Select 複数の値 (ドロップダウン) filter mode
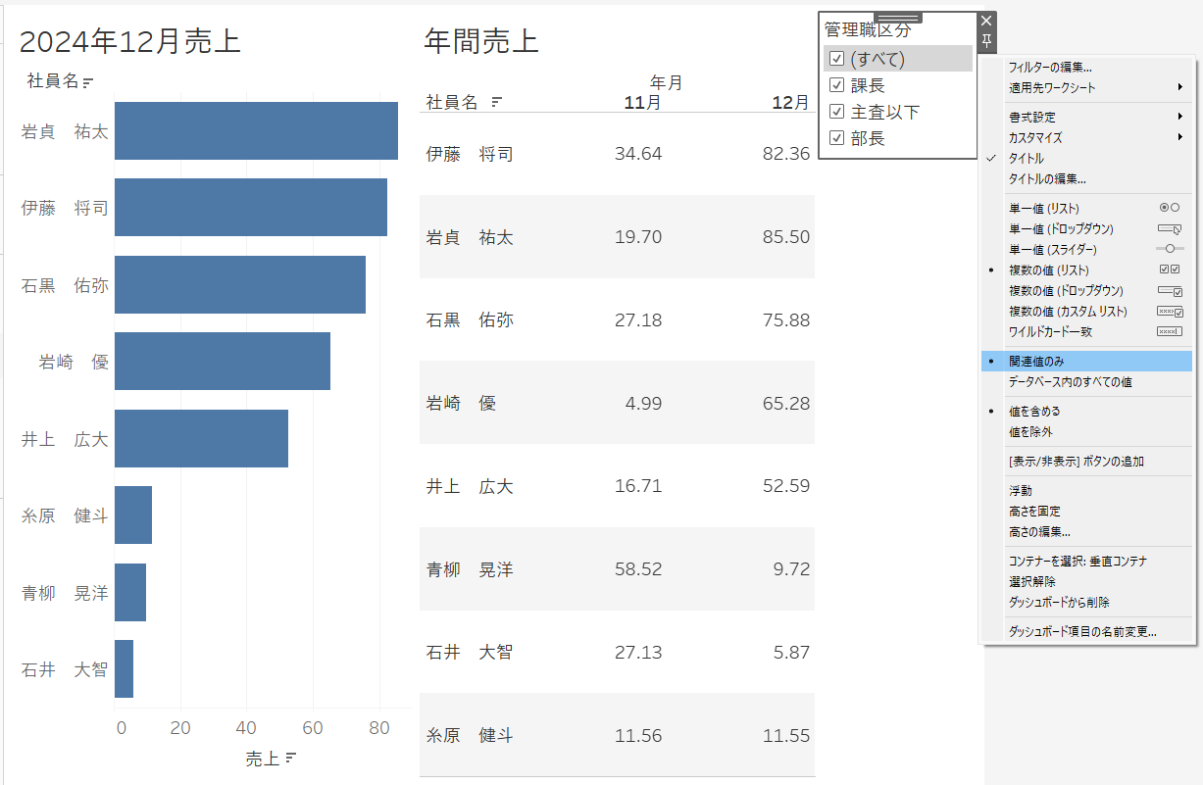Image resolution: width=1203 pixels, height=785 pixels. pos(1086,290)
